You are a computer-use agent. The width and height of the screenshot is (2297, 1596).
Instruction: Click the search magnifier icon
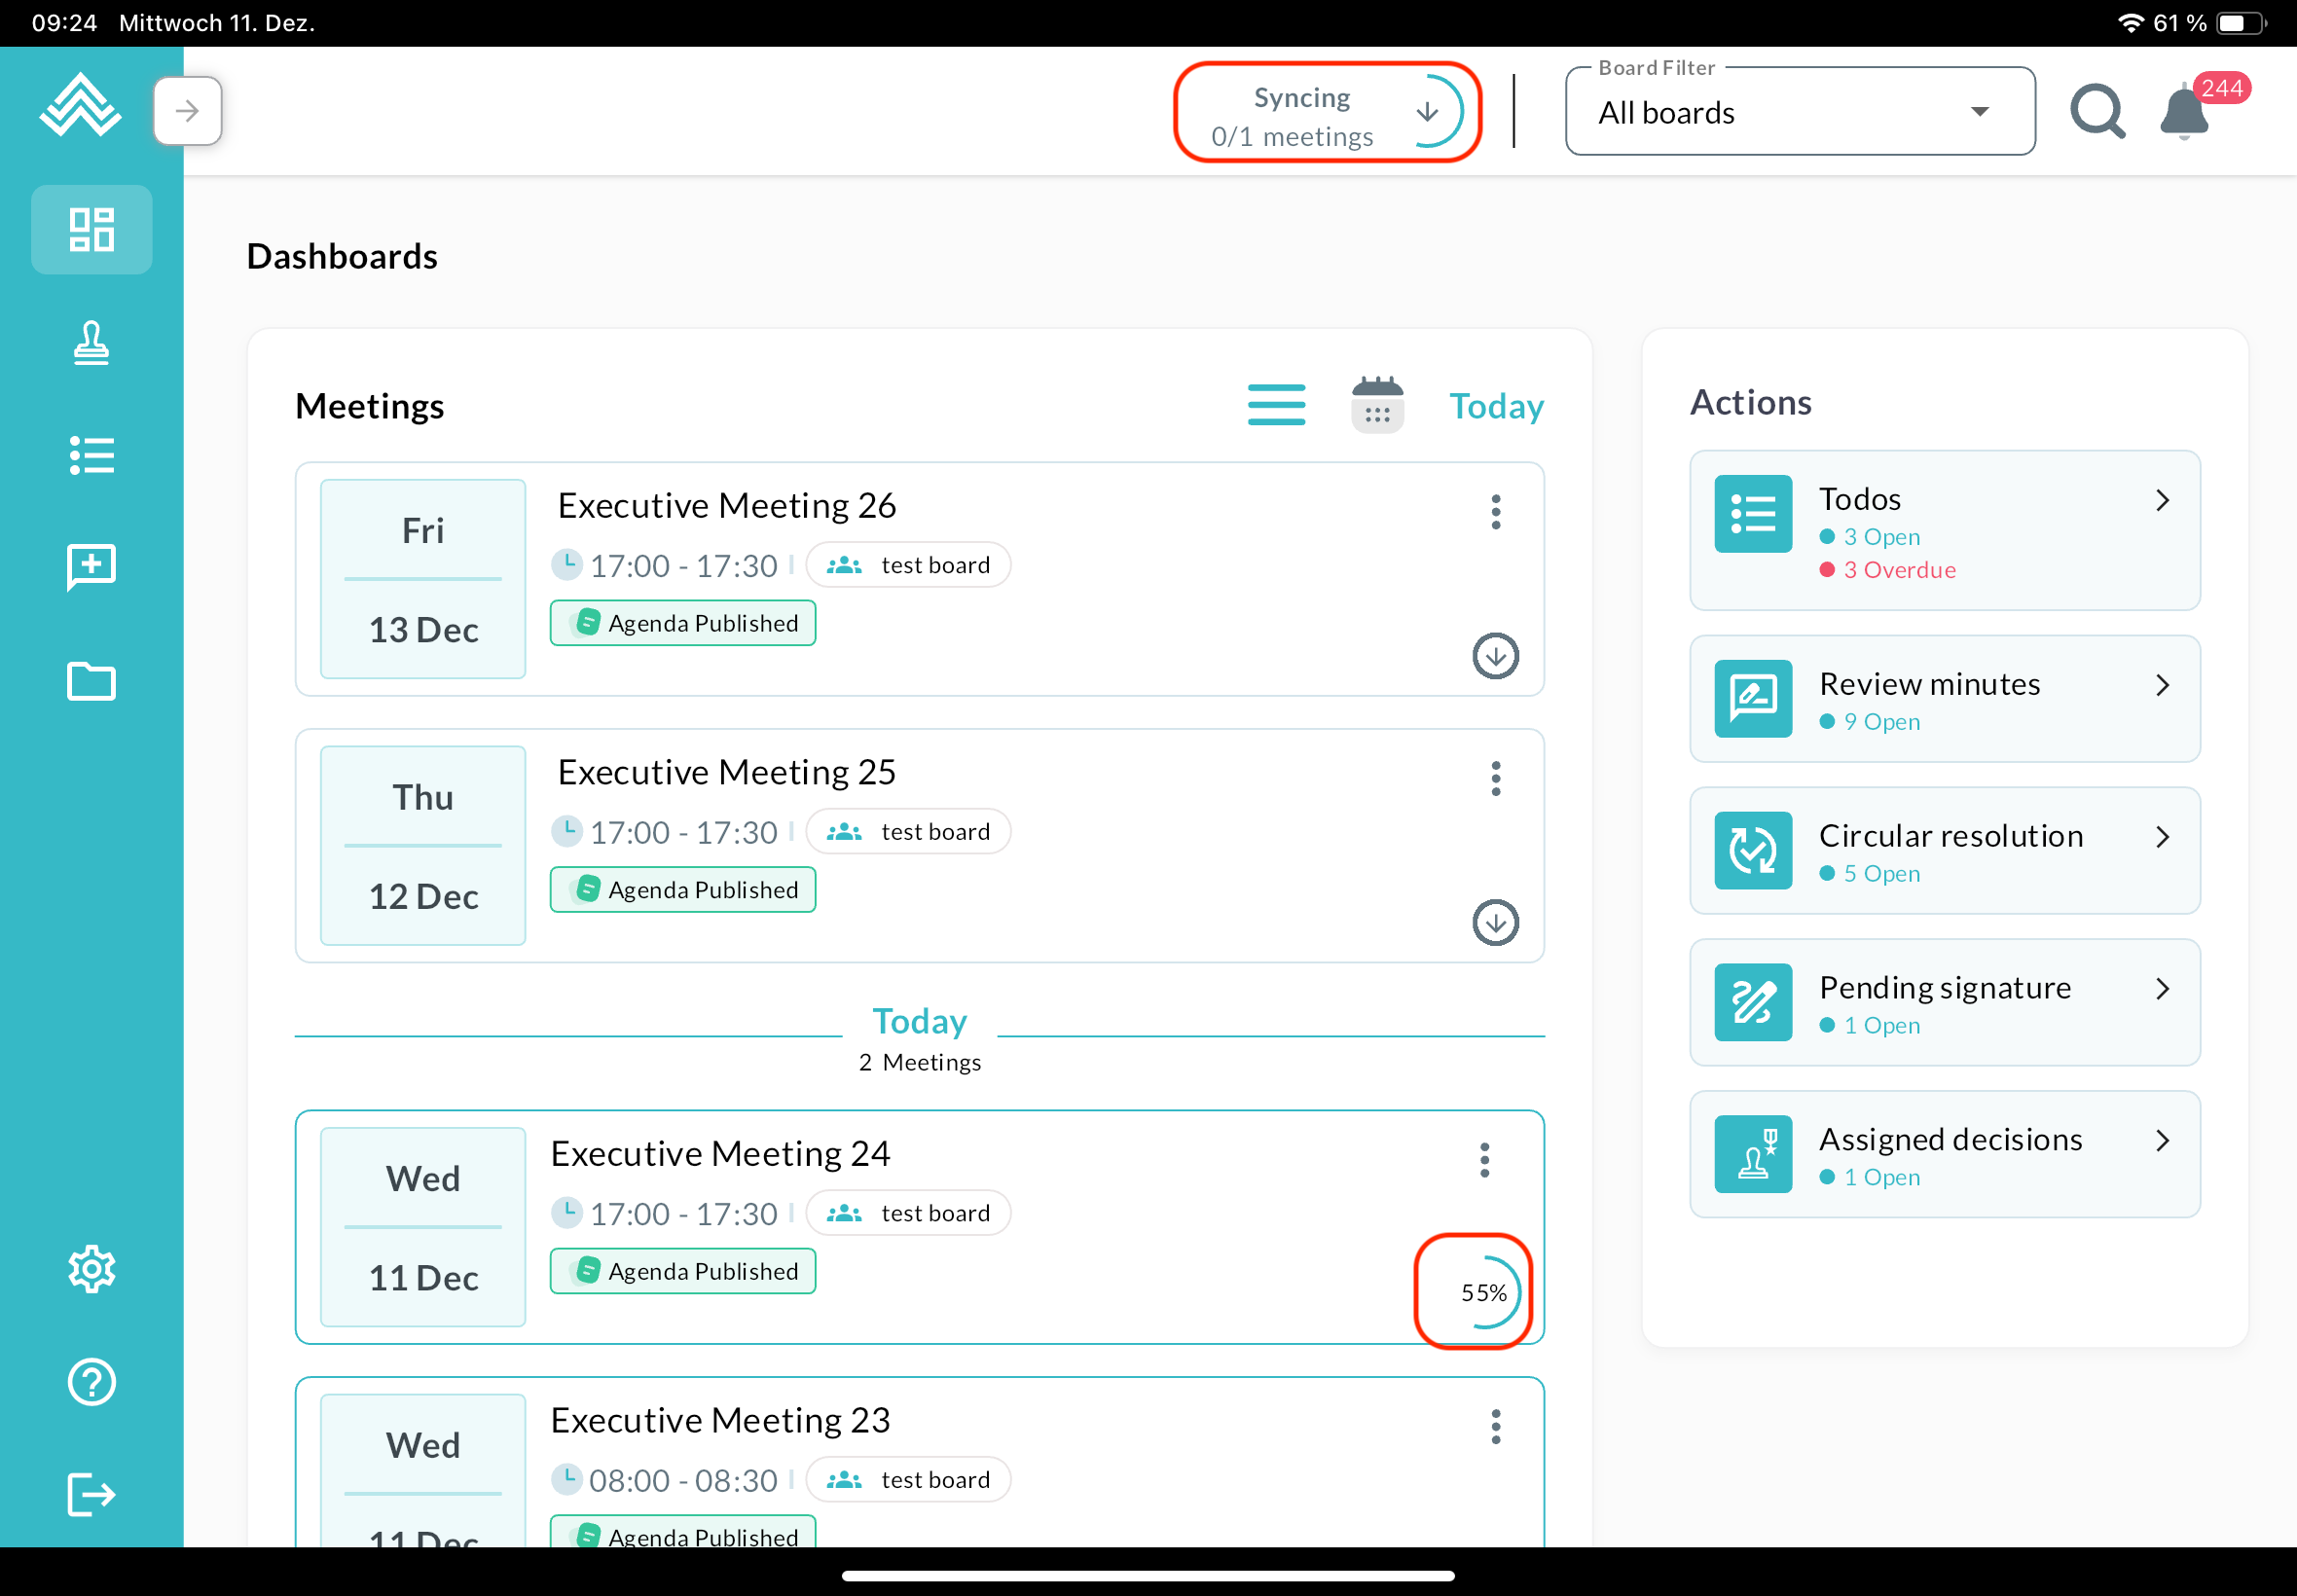point(2097,111)
